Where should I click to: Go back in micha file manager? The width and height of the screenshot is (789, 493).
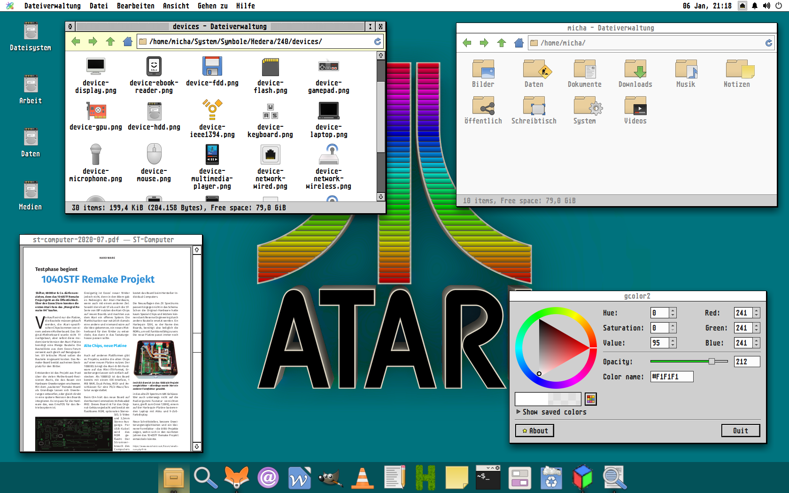467,43
